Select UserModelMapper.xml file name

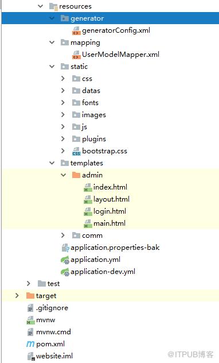coord(120,55)
